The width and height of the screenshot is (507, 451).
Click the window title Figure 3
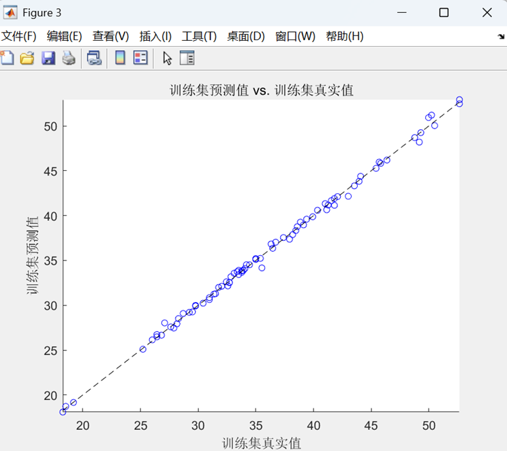coord(42,13)
